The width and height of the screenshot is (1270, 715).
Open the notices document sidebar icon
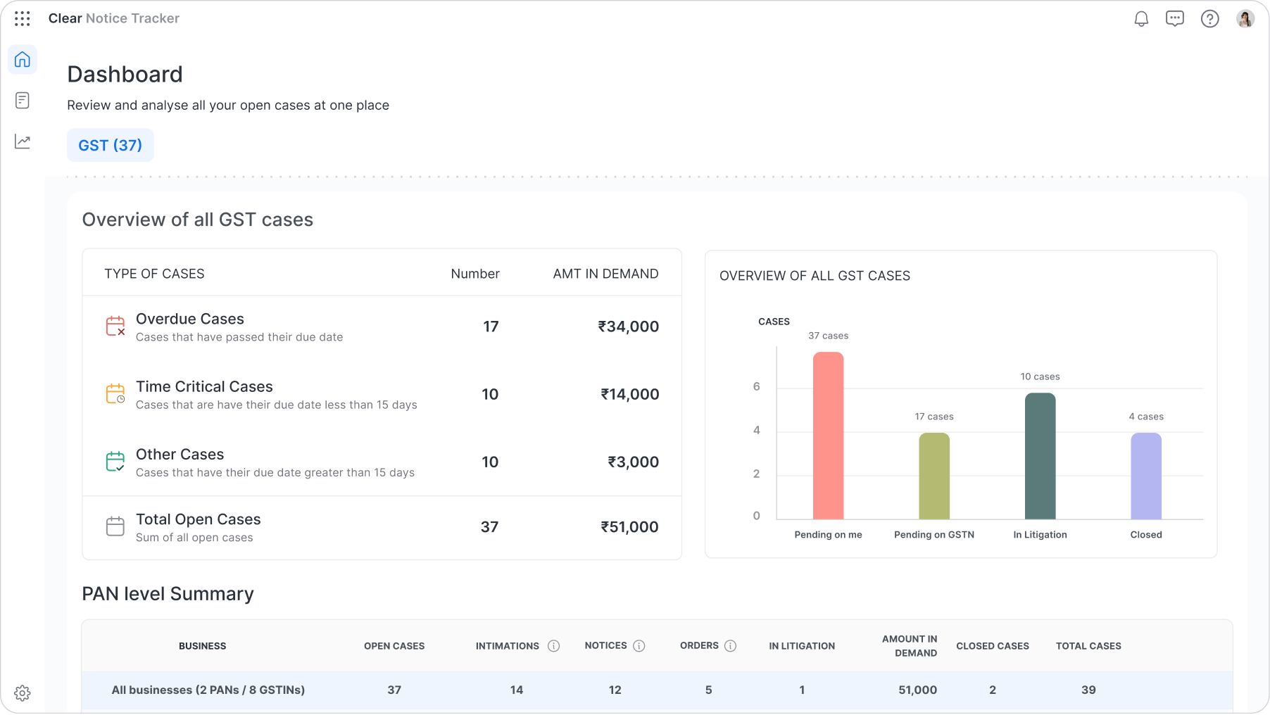23,101
